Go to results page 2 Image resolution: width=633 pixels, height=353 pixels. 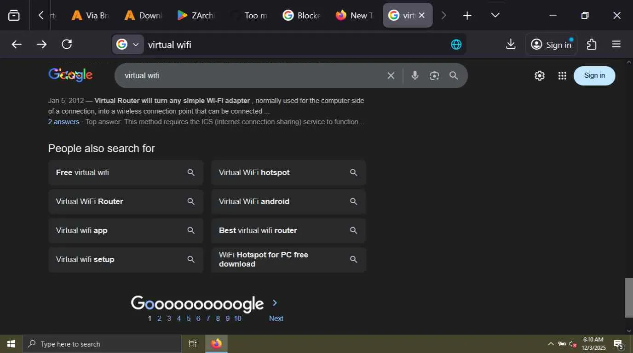(159, 319)
